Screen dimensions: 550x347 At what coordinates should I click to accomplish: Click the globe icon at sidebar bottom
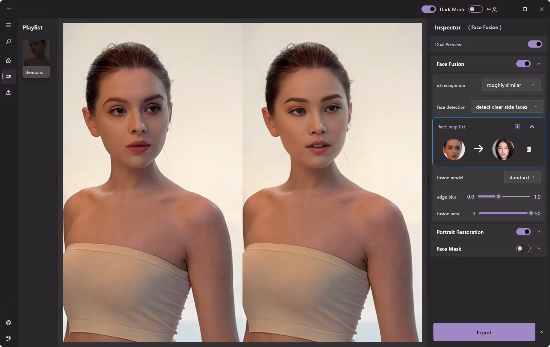click(x=8, y=338)
